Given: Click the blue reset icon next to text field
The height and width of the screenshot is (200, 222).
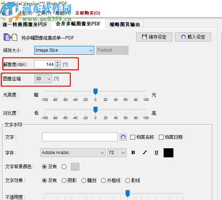Looking at the screenshot, I should tap(123, 137).
